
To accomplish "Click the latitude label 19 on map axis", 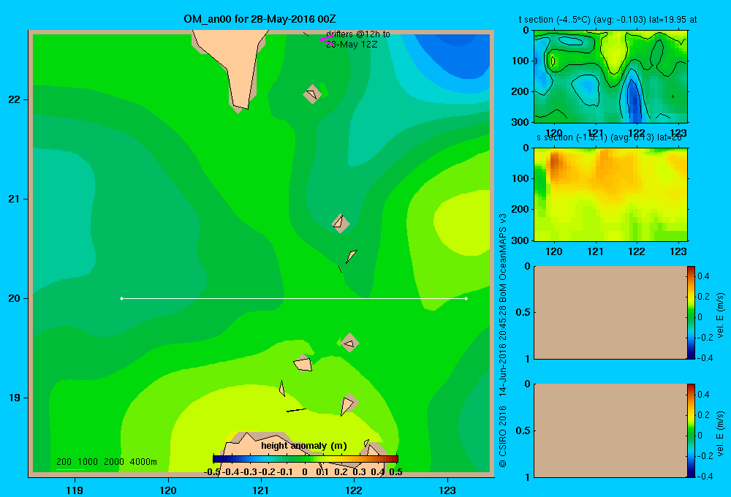I will pyautogui.click(x=15, y=398).
